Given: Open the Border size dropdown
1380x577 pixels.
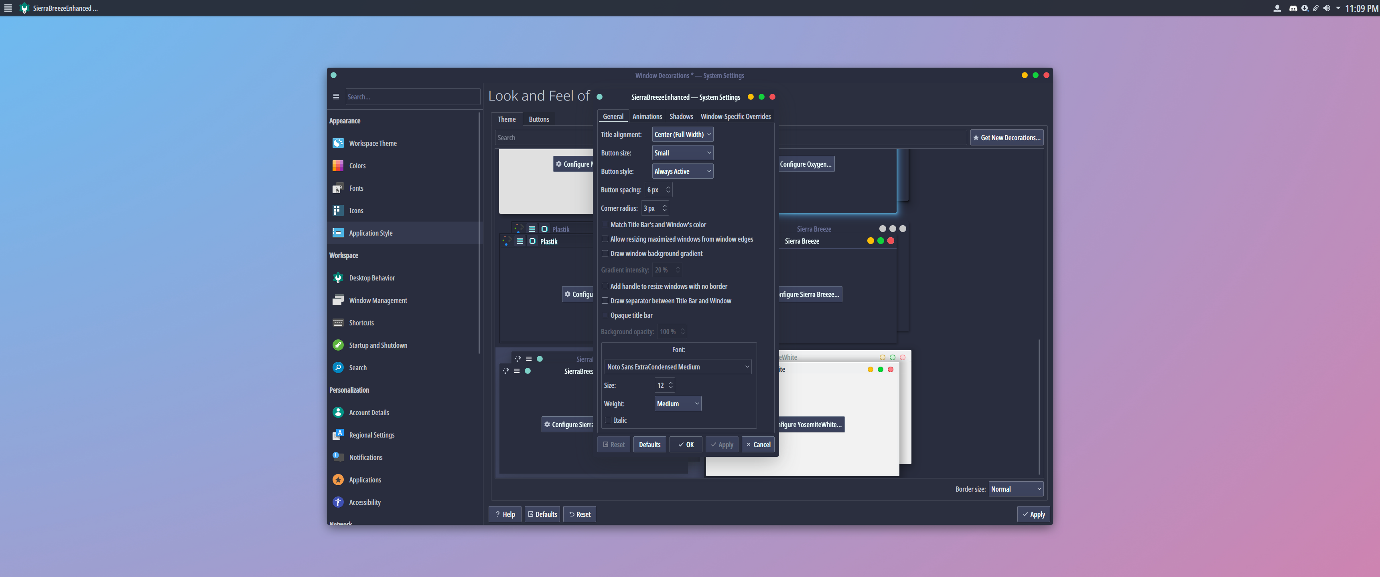Looking at the screenshot, I should 1016,489.
